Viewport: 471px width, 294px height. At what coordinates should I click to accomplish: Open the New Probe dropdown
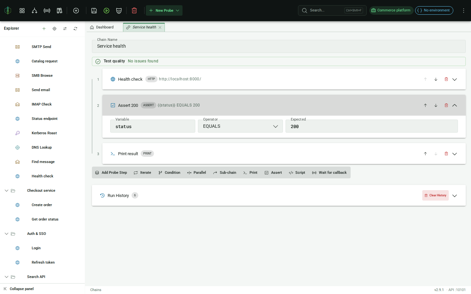164,10
